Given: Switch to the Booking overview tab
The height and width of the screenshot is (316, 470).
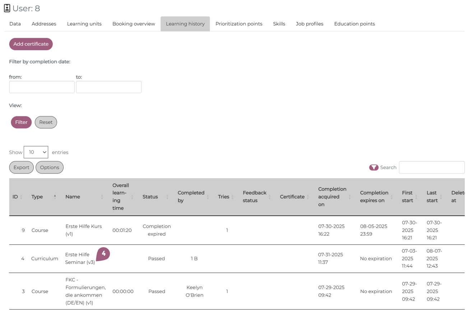Looking at the screenshot, I should click(x=134, y=24).
